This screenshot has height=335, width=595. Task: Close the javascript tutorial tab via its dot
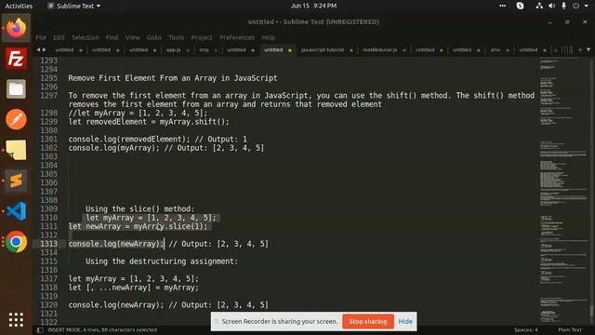[351, 50]
